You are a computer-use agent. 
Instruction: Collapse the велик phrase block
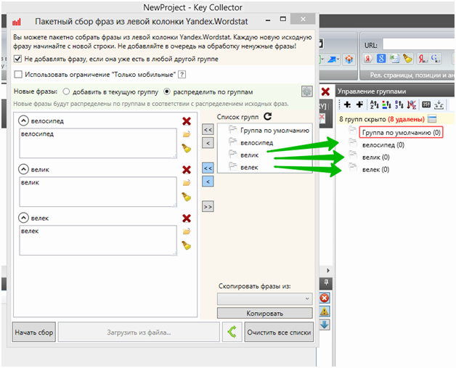[x=23, y=169]
